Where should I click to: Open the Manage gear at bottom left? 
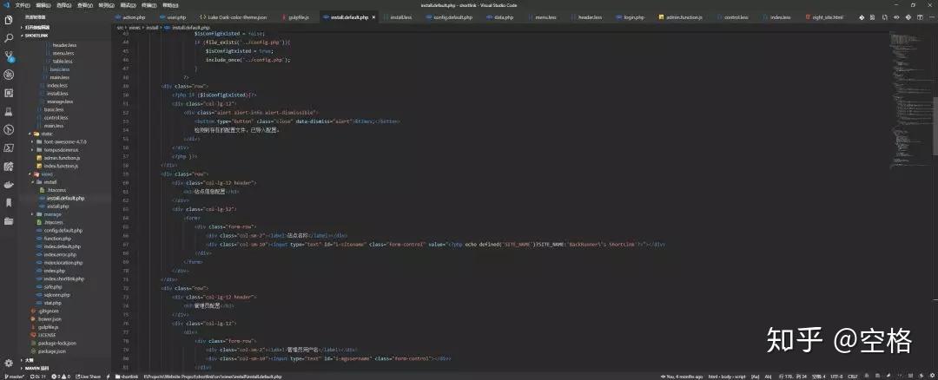(x=9, y=363)
